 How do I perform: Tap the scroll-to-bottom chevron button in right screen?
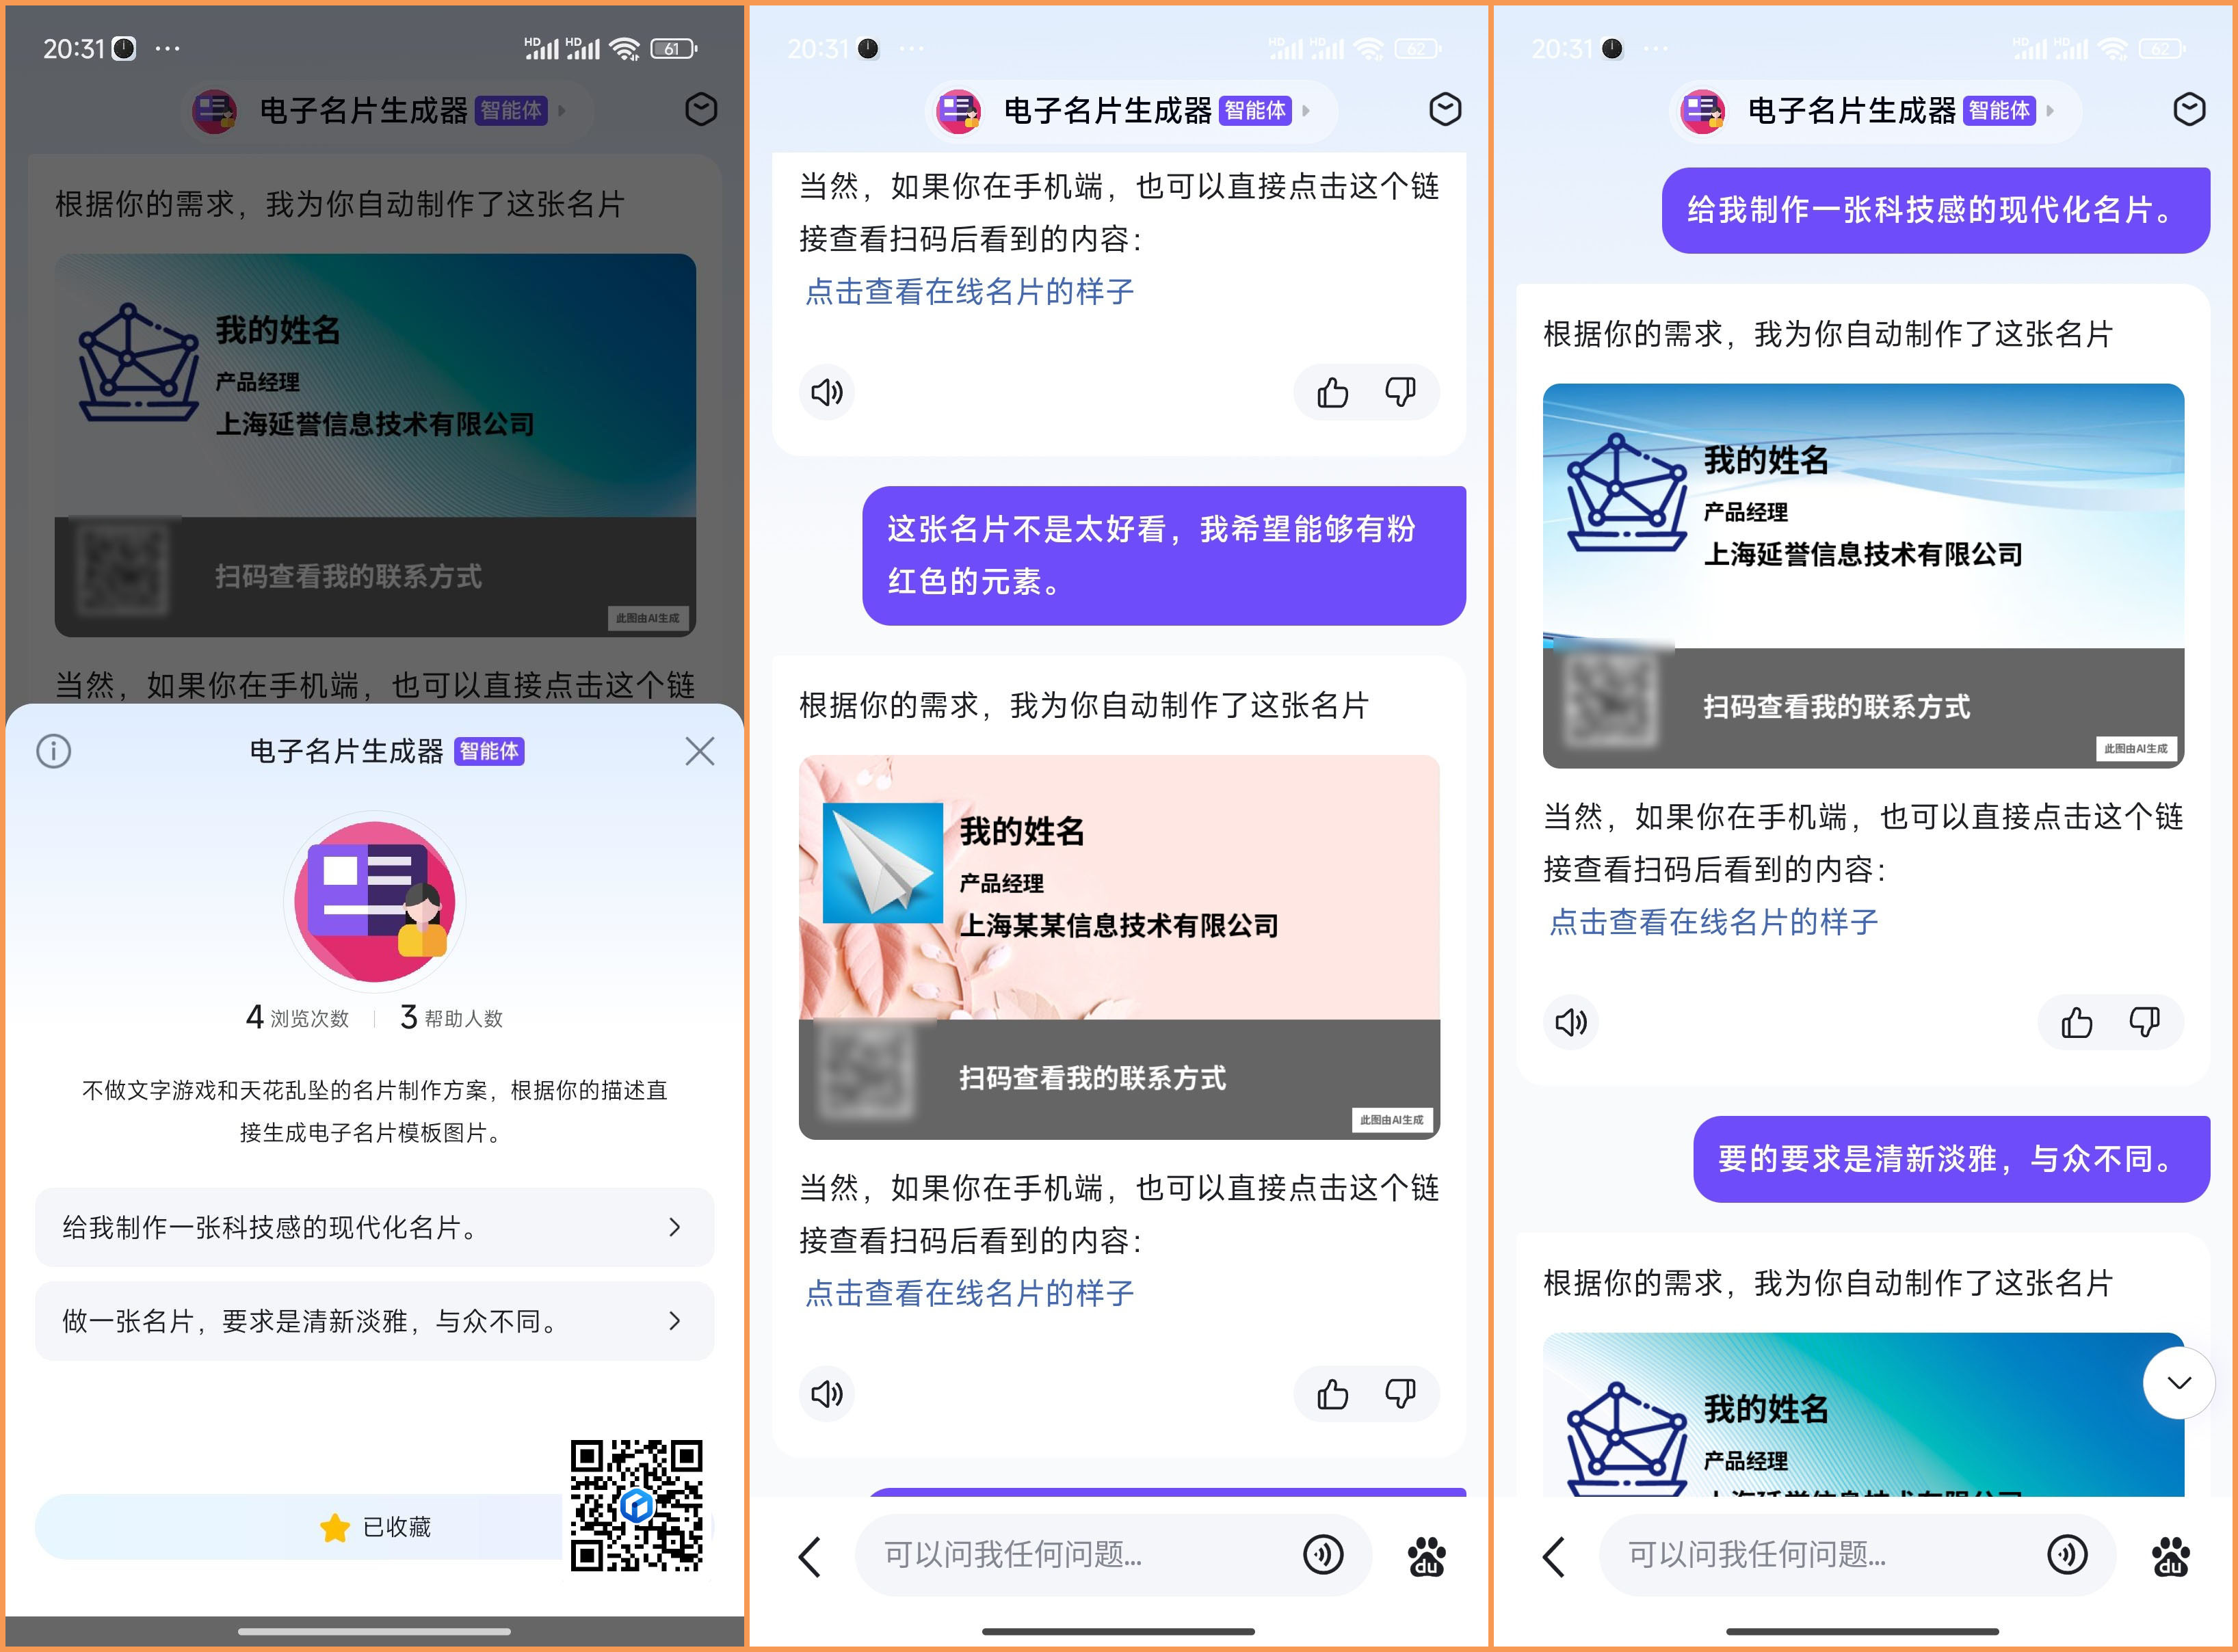point(2179,1383)
